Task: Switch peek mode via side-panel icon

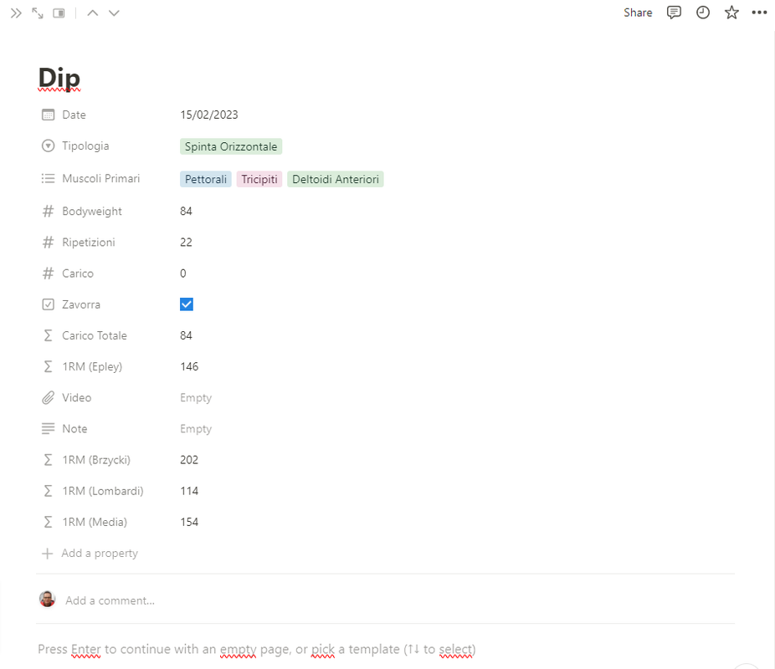Action: pos(59,13)
